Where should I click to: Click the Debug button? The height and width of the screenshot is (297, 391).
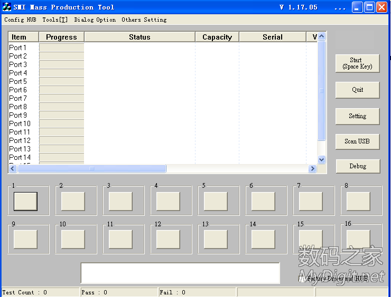tap(358, 166)
